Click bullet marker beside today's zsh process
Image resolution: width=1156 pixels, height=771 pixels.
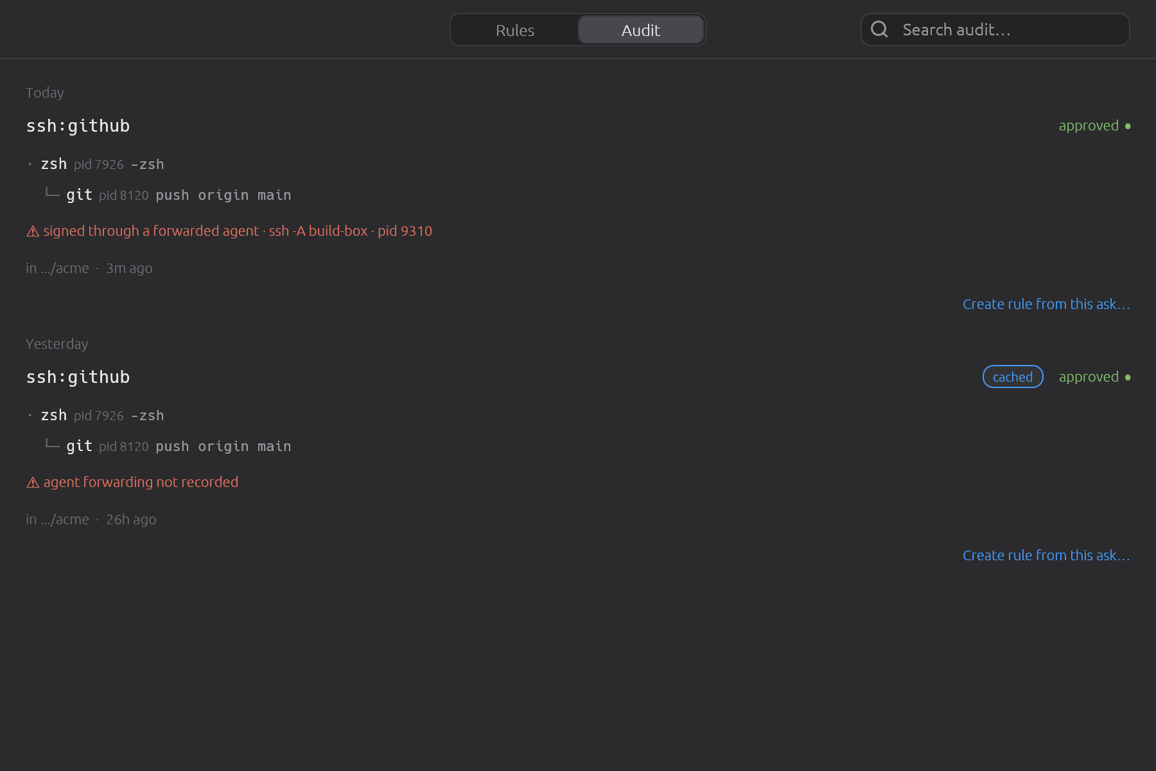(30, 164)
